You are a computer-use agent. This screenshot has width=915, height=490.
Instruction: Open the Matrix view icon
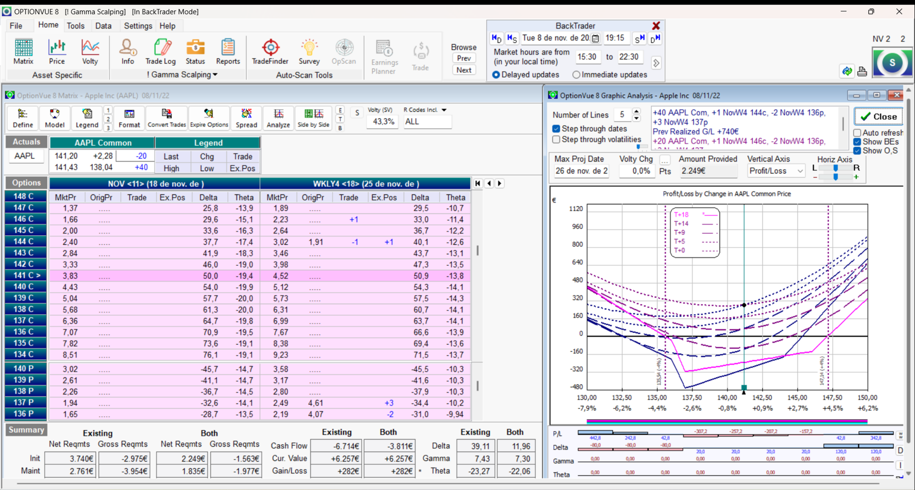[x=23, y=52]
